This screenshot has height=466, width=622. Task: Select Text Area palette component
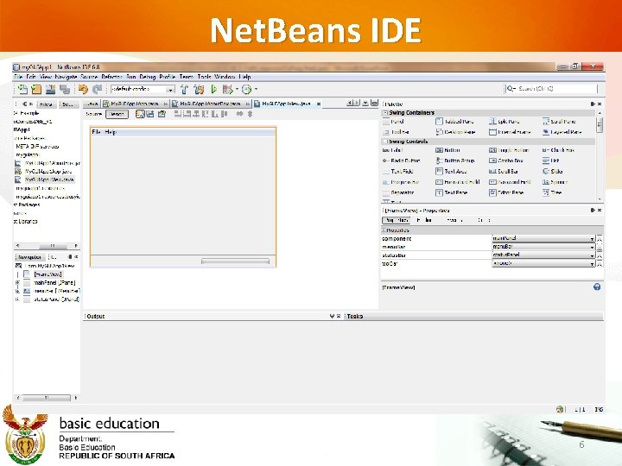(x=451, y=171)
